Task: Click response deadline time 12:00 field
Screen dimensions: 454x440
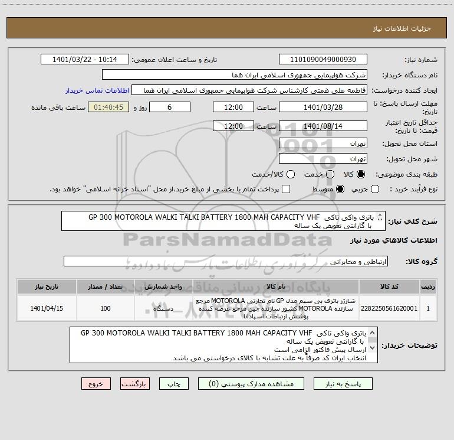Action: (x=233, y=107)
